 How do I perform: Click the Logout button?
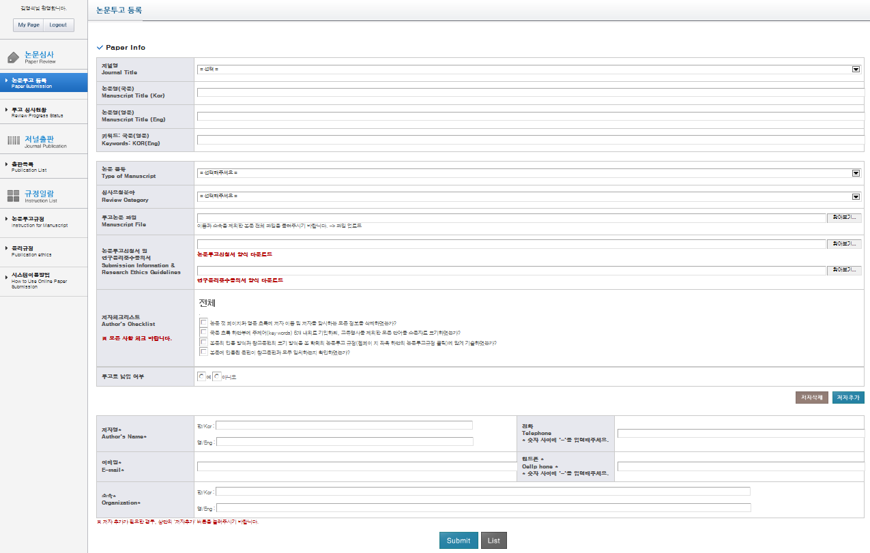(x=59, y=25)
